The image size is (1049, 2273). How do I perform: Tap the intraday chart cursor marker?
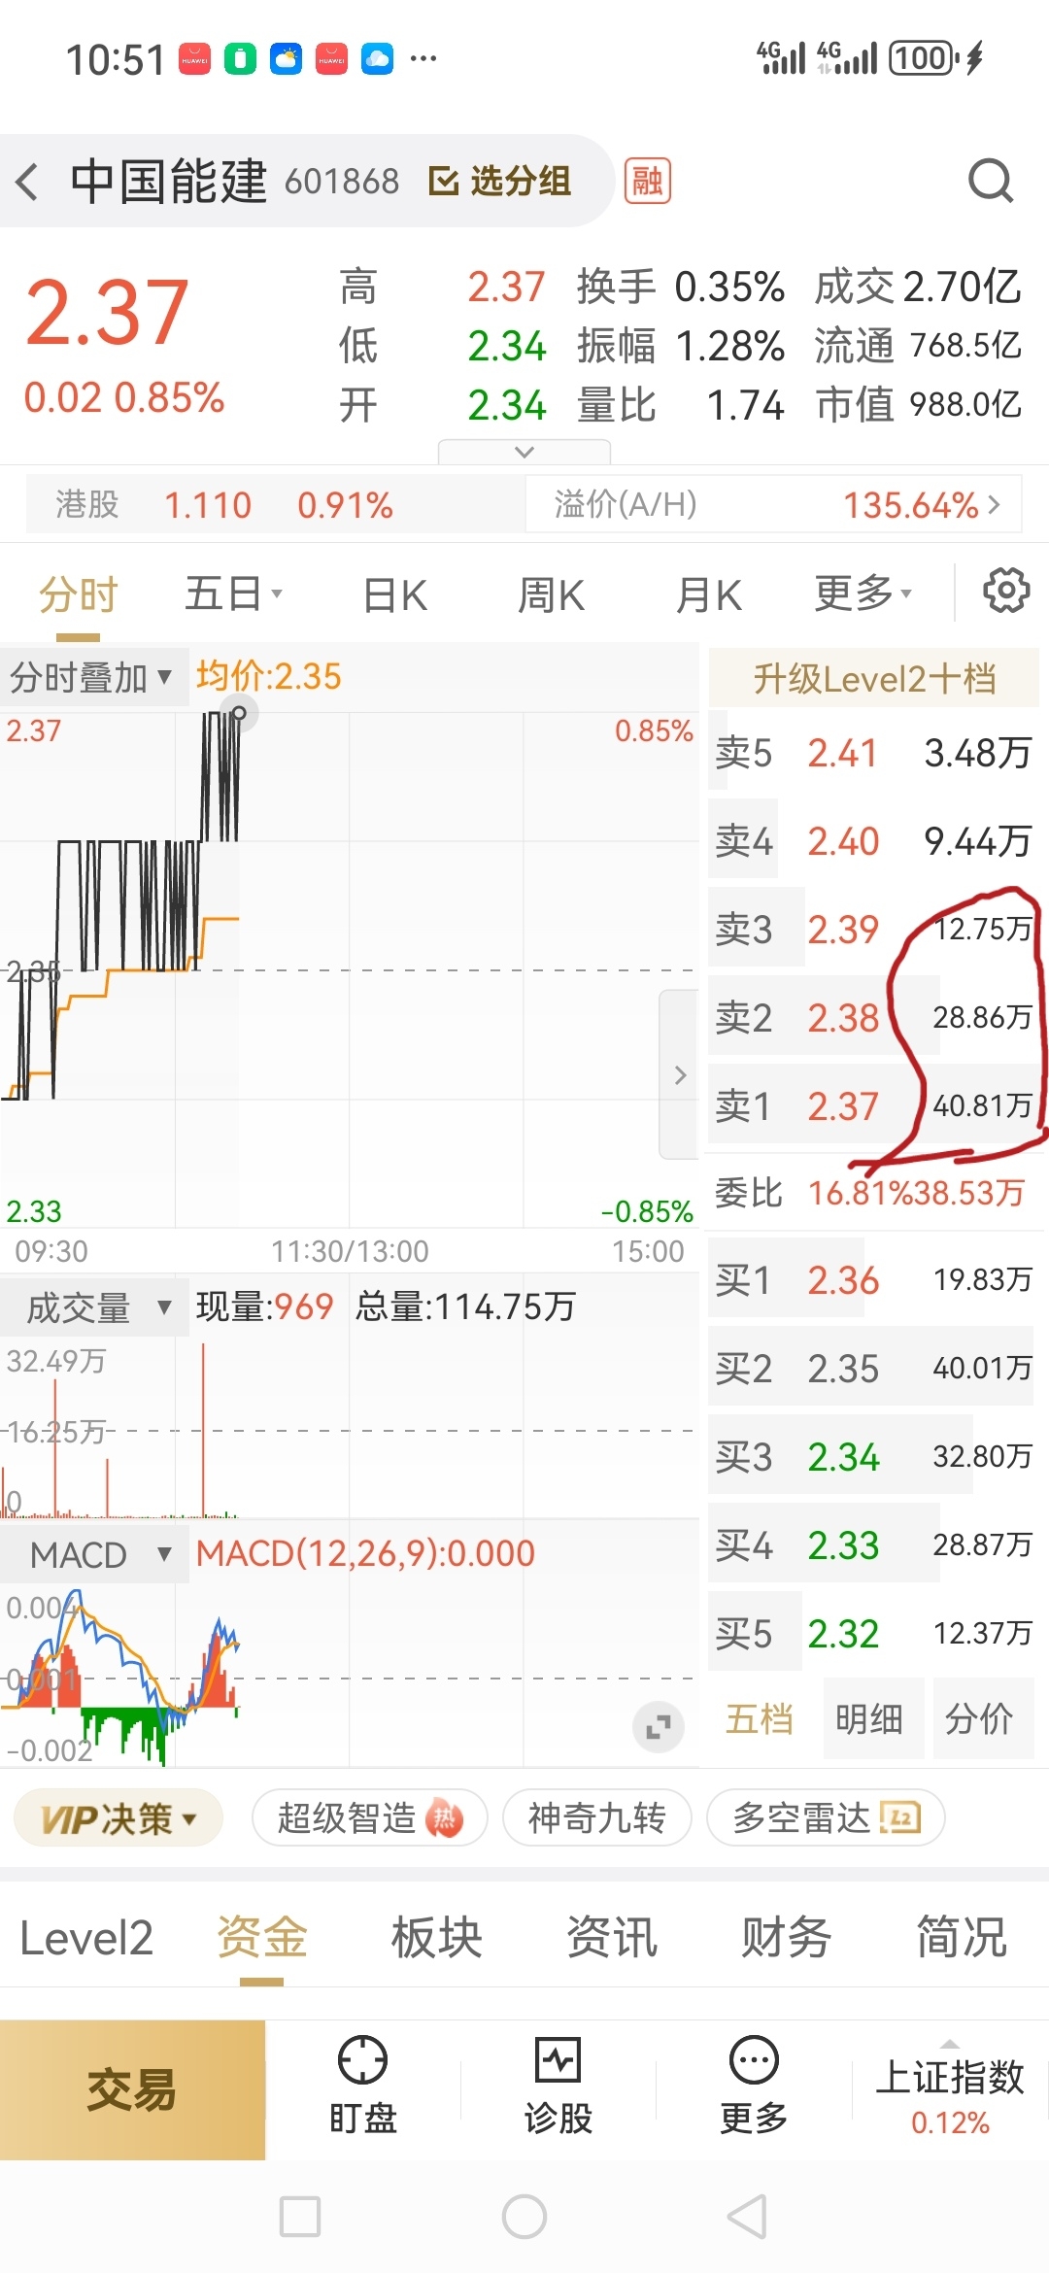click(x=238, y=714)
